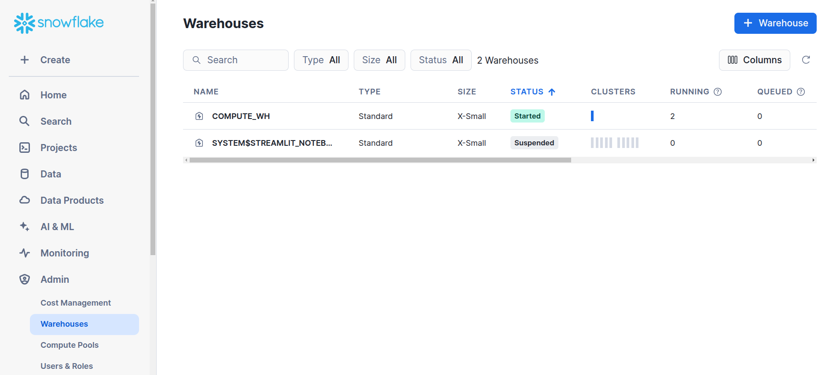This screenshot has height=375, width=829.
Task: Click the AI & ML sparkle icon
Action: pos(25,227)
